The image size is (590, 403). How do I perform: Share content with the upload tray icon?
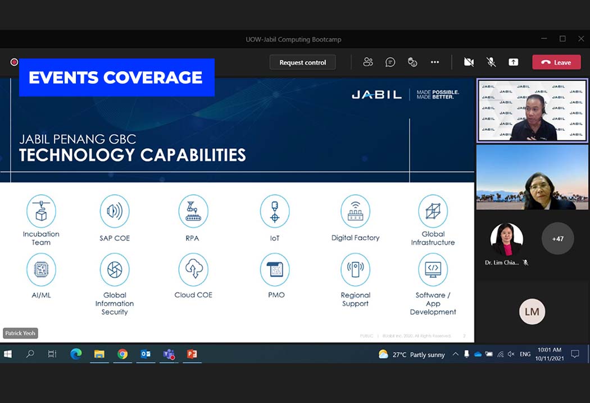point(513,62)
